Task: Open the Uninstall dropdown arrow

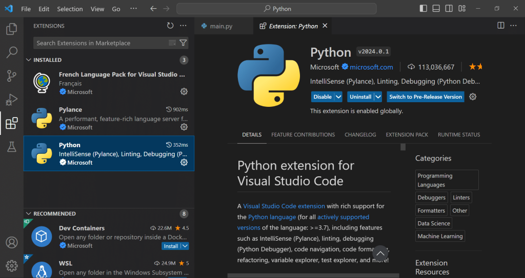Action: pyautogui.click(x=378, y=97)
